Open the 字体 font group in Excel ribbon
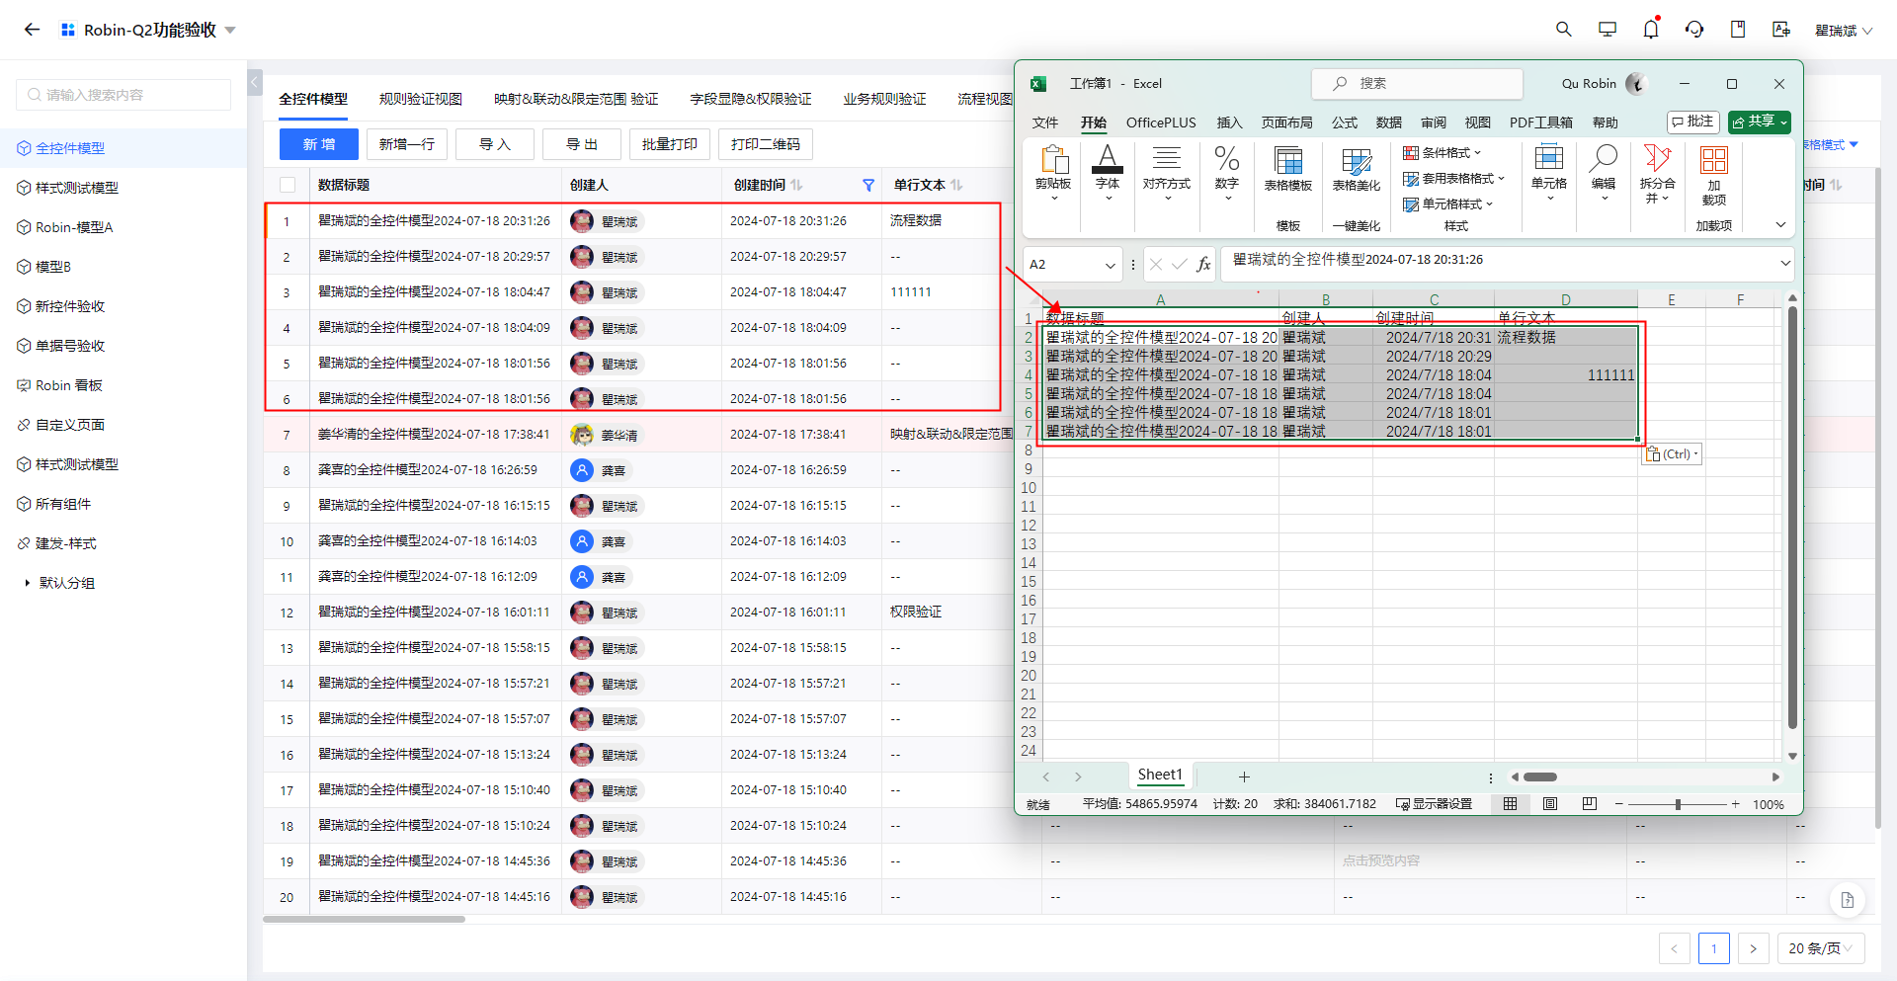 pos(1108,172)
